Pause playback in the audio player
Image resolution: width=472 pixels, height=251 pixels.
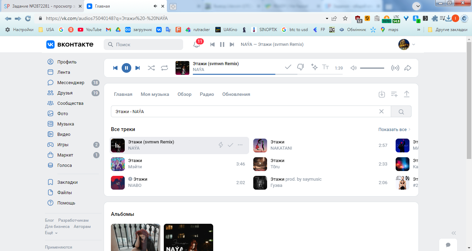[126, 68]
